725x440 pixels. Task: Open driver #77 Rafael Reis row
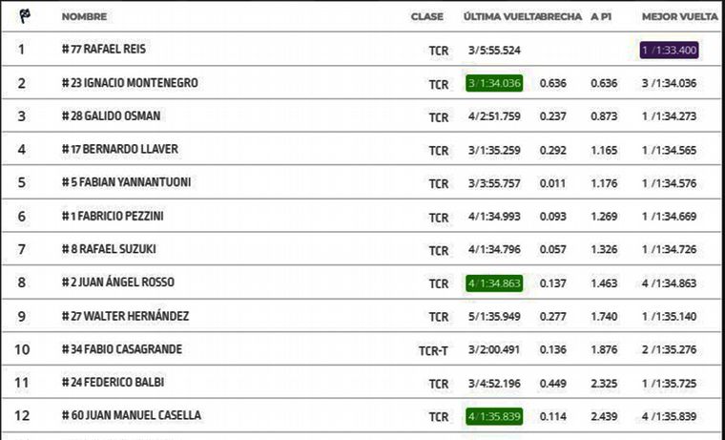[x=103, y=50]
